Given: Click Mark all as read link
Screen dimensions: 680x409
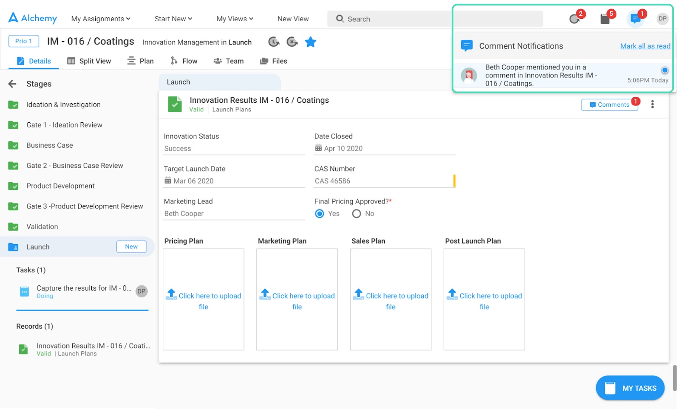Looking at the screenshot, I should (x=645, y=46).
